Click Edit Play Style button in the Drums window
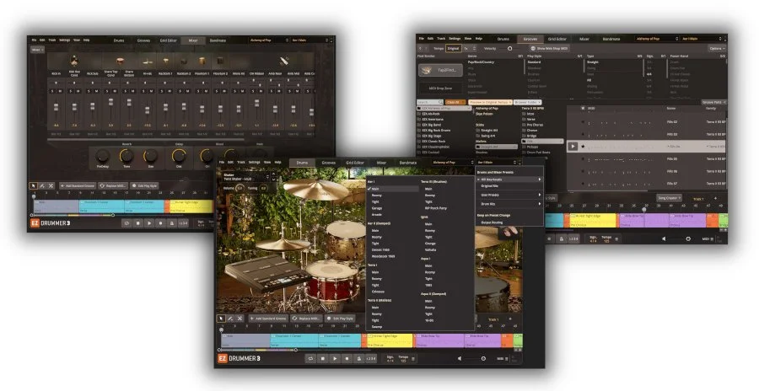Viewport: 759px width, 391px height. click(x=340, y=319)
